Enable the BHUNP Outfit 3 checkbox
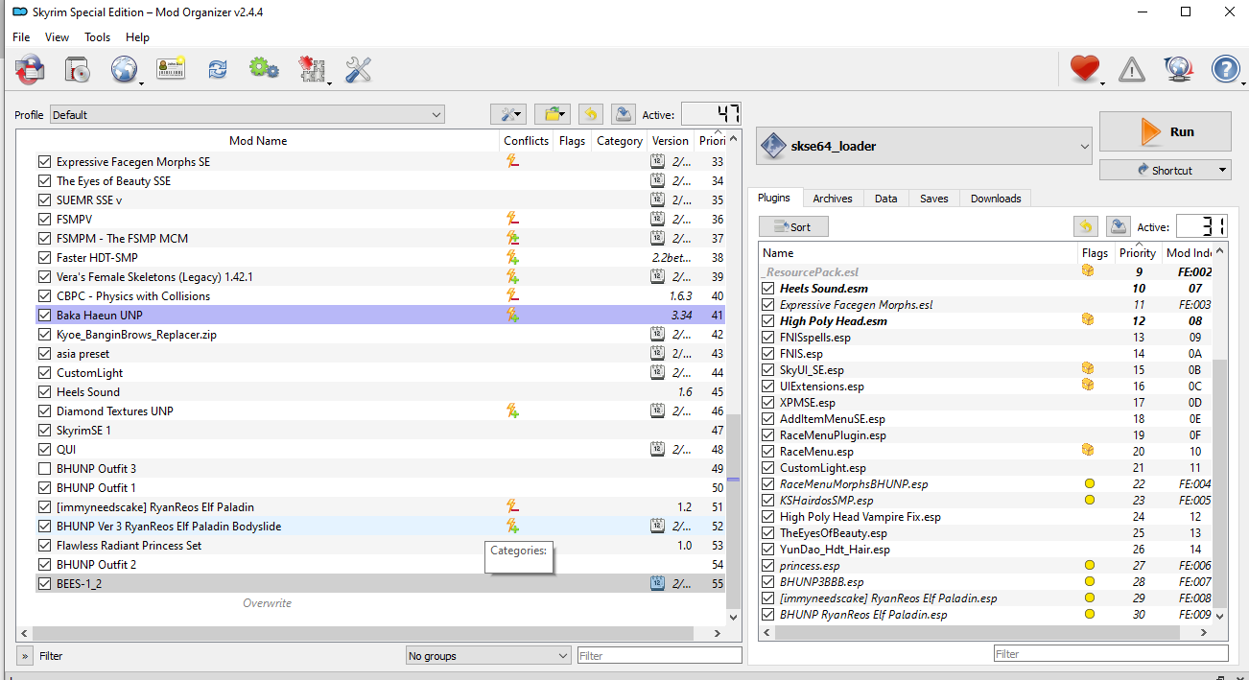1249x680 pixels. [44, 468]
